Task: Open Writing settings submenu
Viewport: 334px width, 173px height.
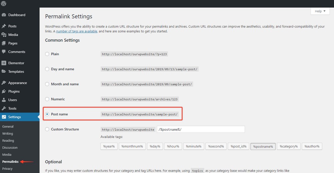Action: (8, 134)
